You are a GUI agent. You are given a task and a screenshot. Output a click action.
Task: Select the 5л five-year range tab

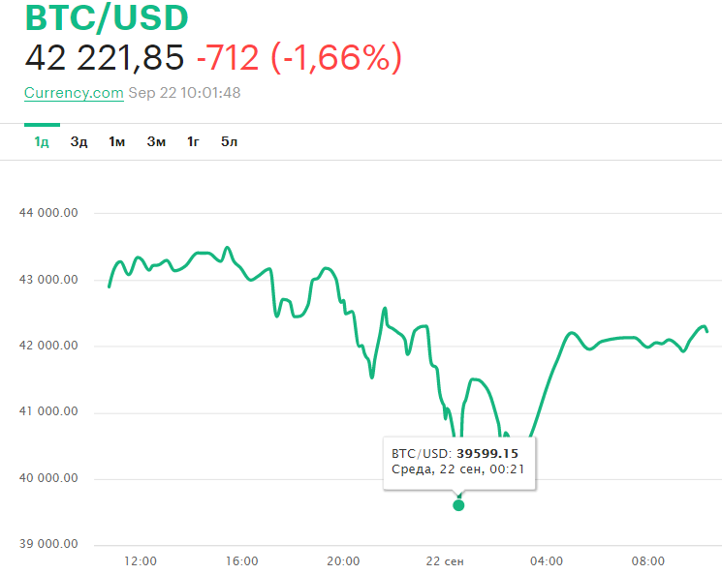click(230, 142)
